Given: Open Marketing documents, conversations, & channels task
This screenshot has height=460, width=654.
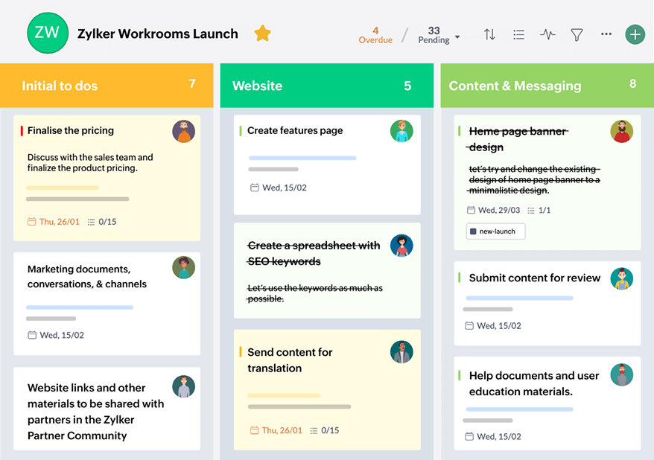Looking at the screenshot, I should point(87,276).
